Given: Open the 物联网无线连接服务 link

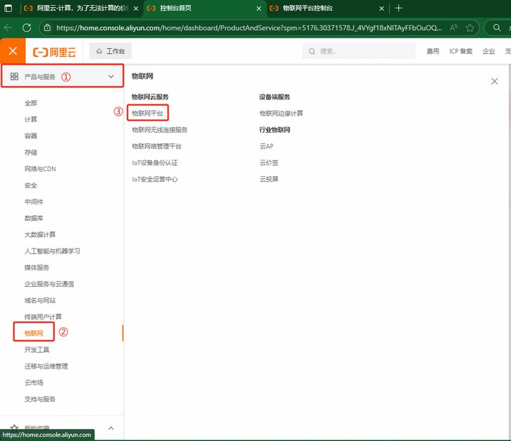Looking at the screenshot, I should pyautogui.click(x=160, y=130).
